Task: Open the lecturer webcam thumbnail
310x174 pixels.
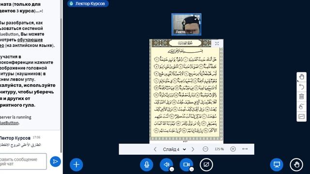Action: 186,25
